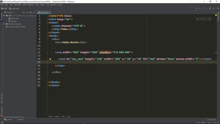Viewport: 220px width, 124px height.
Task: Click the Debug button in the toolbar
Action: [203, 8]
